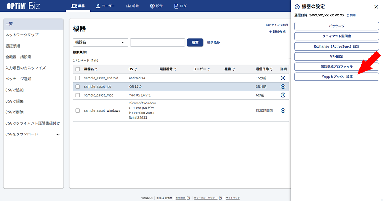Image resolution: width=383 pixels, height=201 pixels.
Task: Switch to the ユーザー tab
Action: (105, 6)
